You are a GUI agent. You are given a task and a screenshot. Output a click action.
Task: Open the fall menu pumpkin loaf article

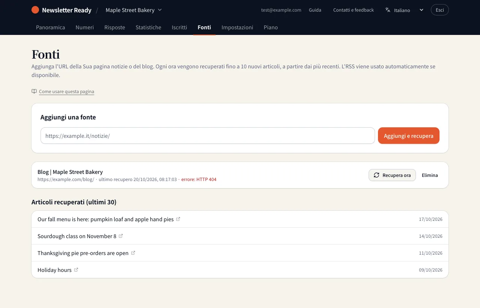coord(106,219)
